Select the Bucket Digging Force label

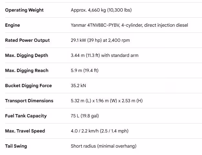(28, 86)
